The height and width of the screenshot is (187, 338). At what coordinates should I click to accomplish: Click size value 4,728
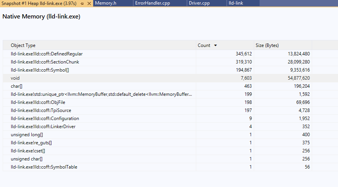tap(304, 110)
